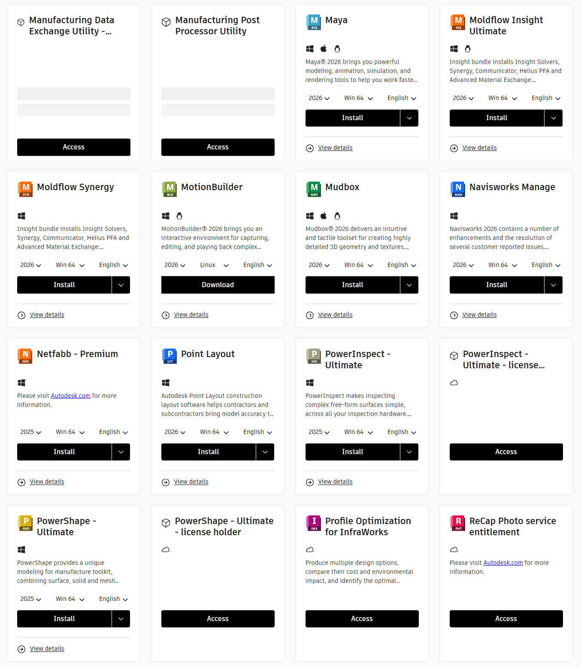Access PowerInspect Ultimate license holder
Viewport: 581px width, 667px height.
click(506, 452)
